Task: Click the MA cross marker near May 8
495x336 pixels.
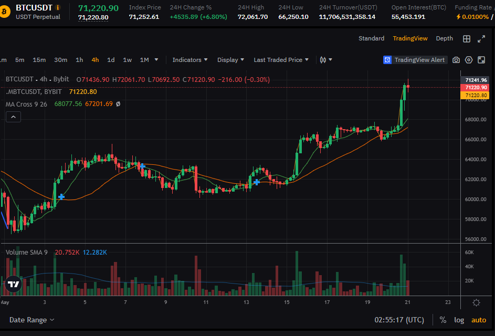Action: (142, 166)
